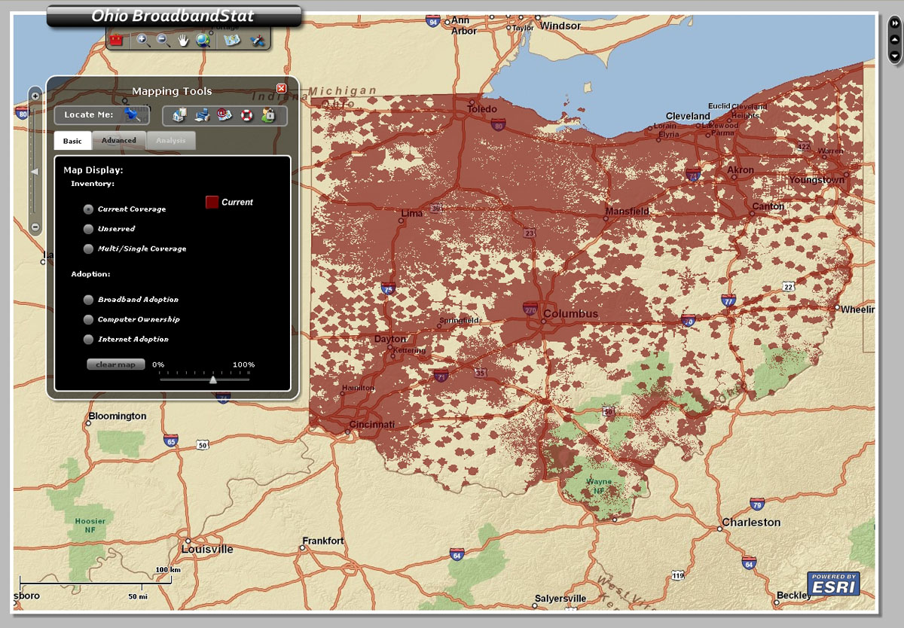The image size is (904, 628).
Task: Select Multi/Single Coverage radio option
Action: 88,248
